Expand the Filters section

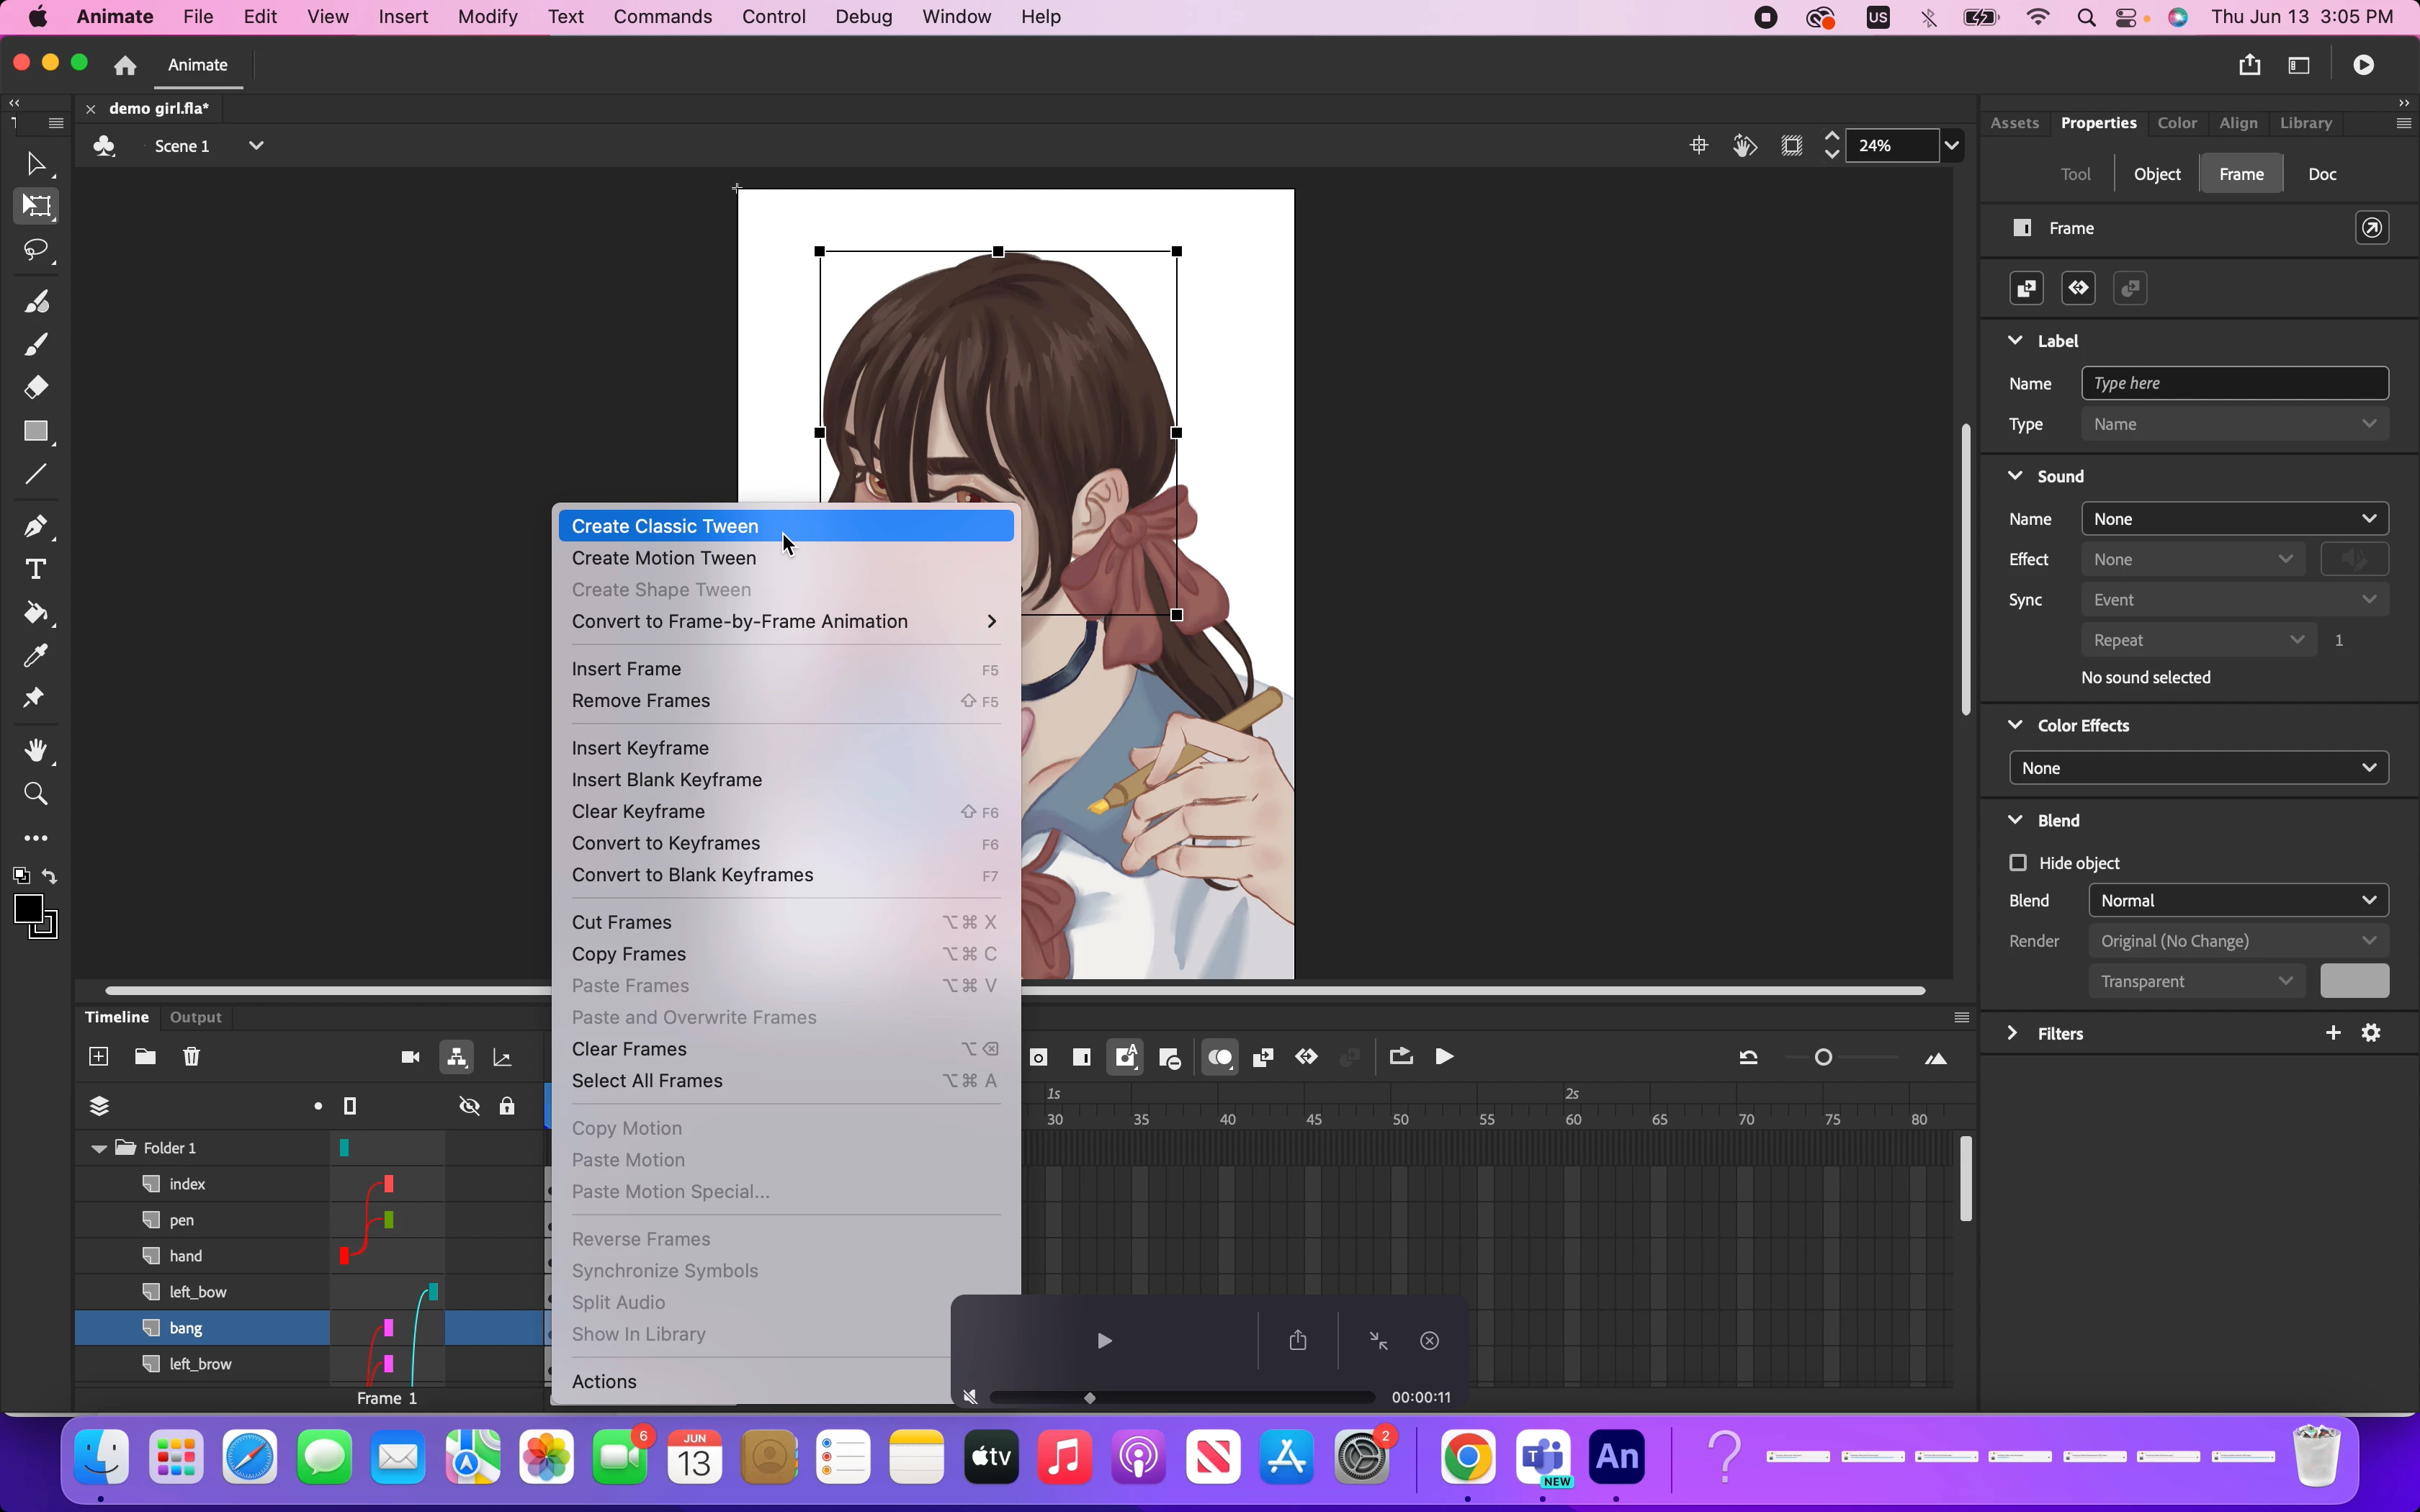coord(2013,1033)
